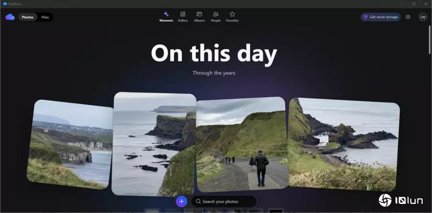Show Favorites photos
Screen dimensions: 432x213
coord(232,17)
